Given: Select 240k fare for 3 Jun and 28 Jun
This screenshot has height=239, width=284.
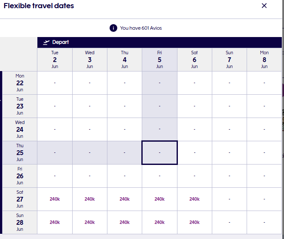Looking at the screenshot, I should [89, 222].
